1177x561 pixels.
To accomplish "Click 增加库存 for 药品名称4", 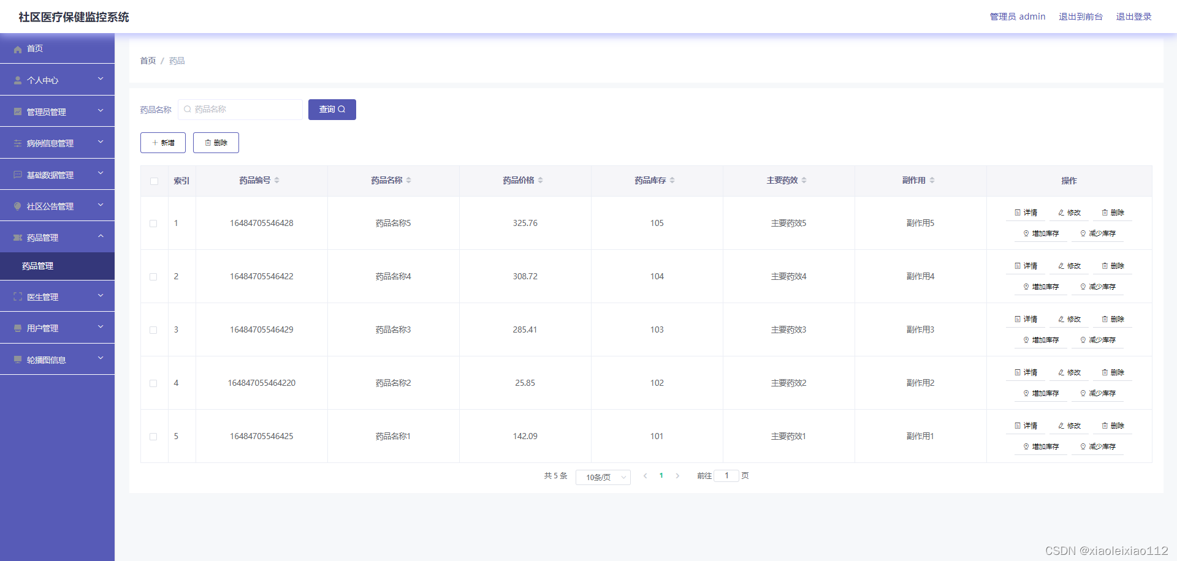I will point(1041,287).
